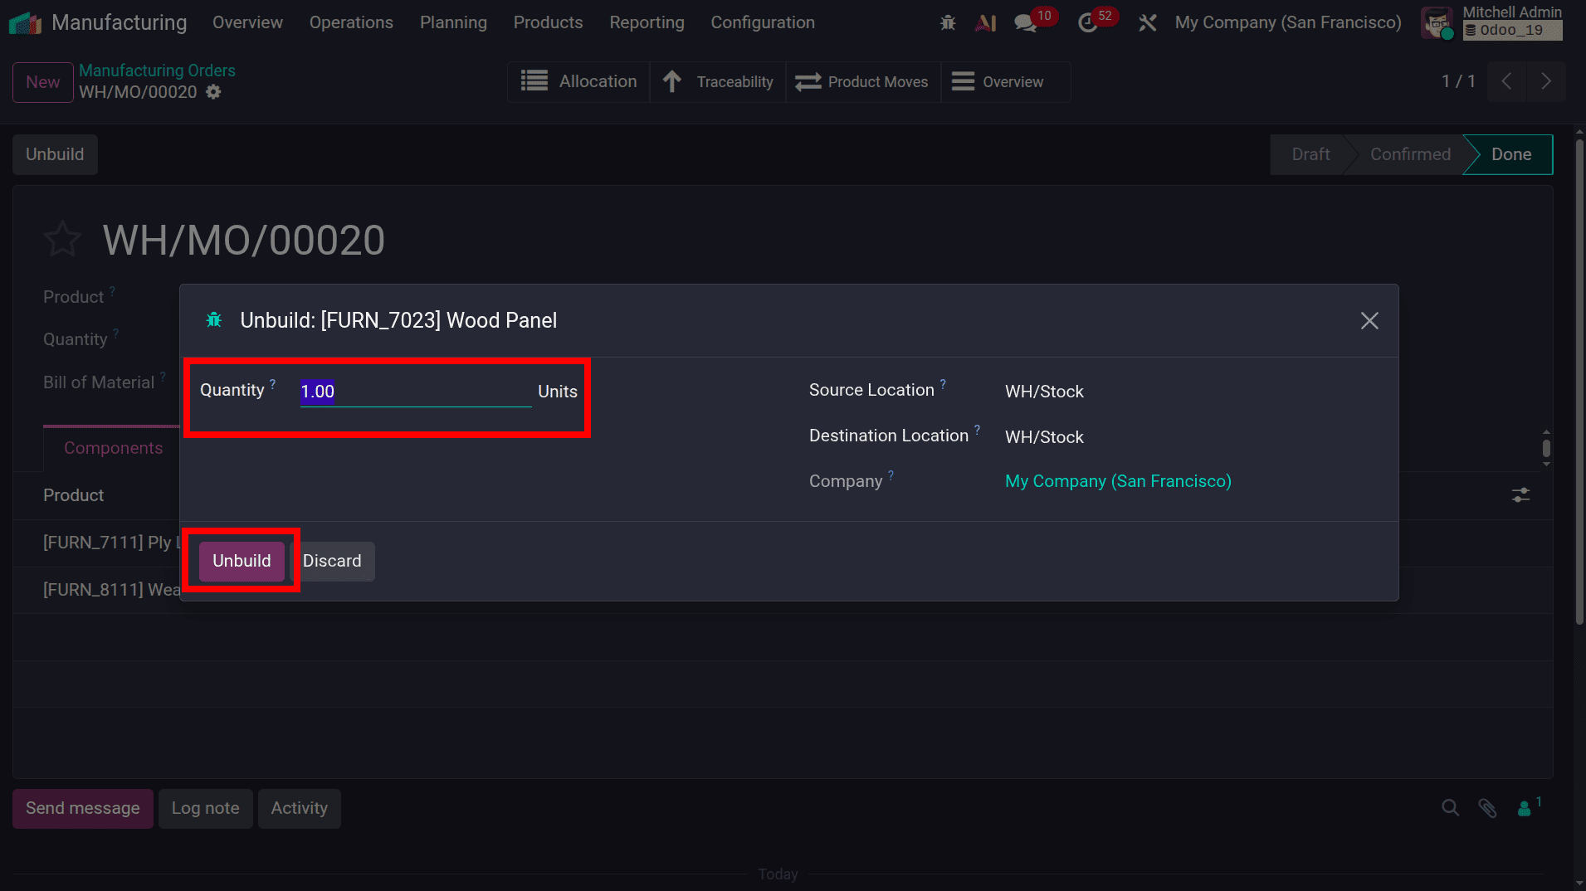Open Operations menu
Image resolution: width=1586 pixels, height=891 pixels.
(351, 22)
